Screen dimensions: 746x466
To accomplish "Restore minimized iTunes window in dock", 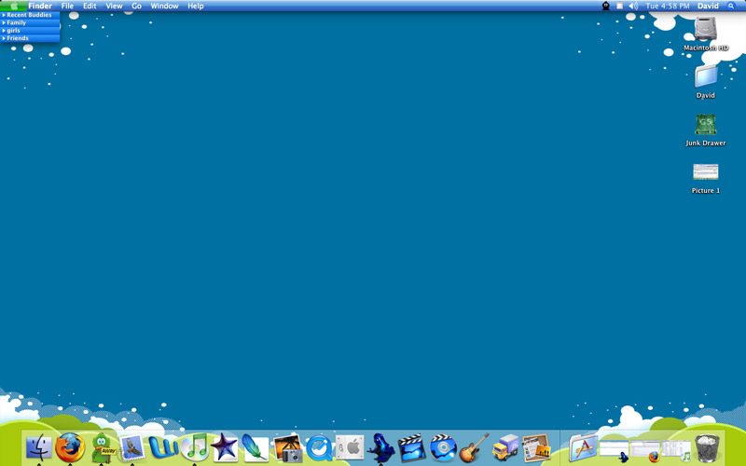I will tap(677, 450).
